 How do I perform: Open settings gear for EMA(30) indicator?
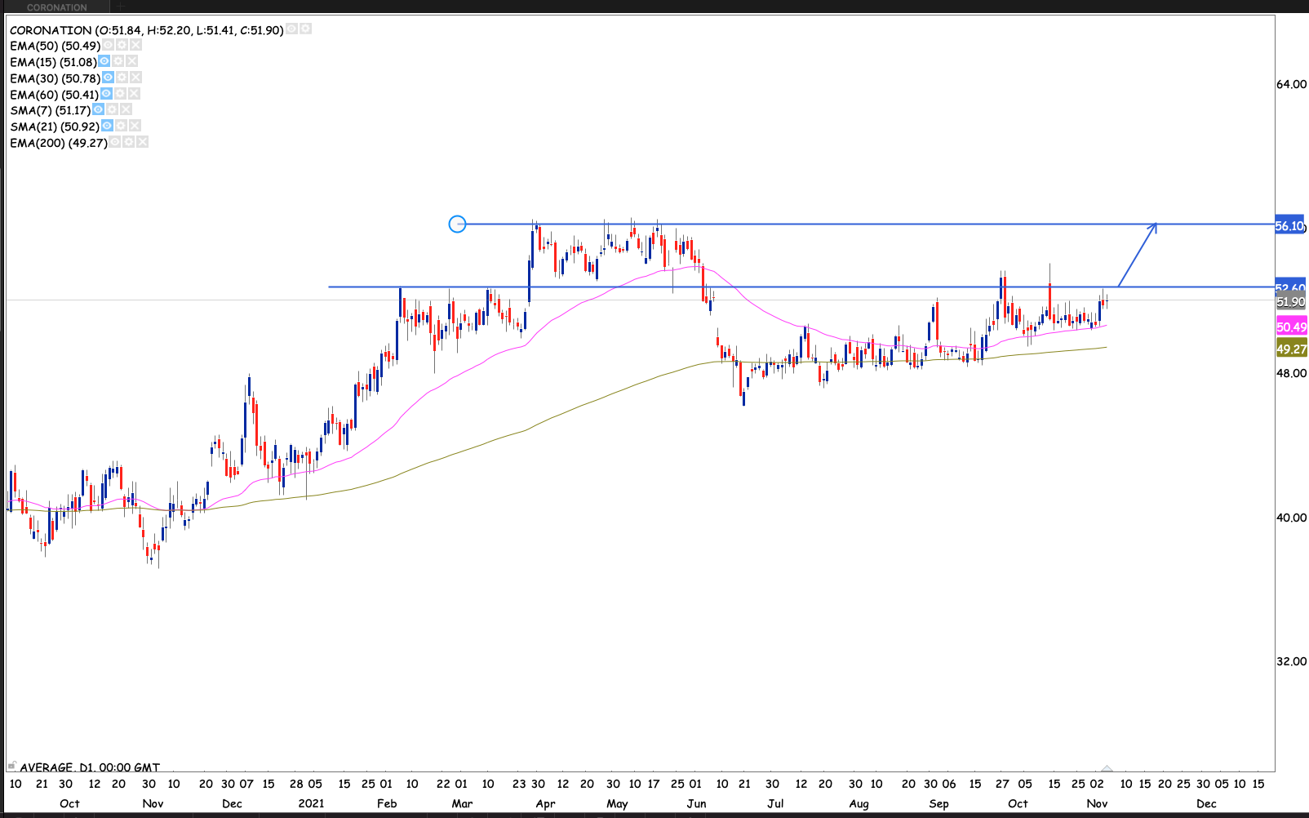coord(122,78)
